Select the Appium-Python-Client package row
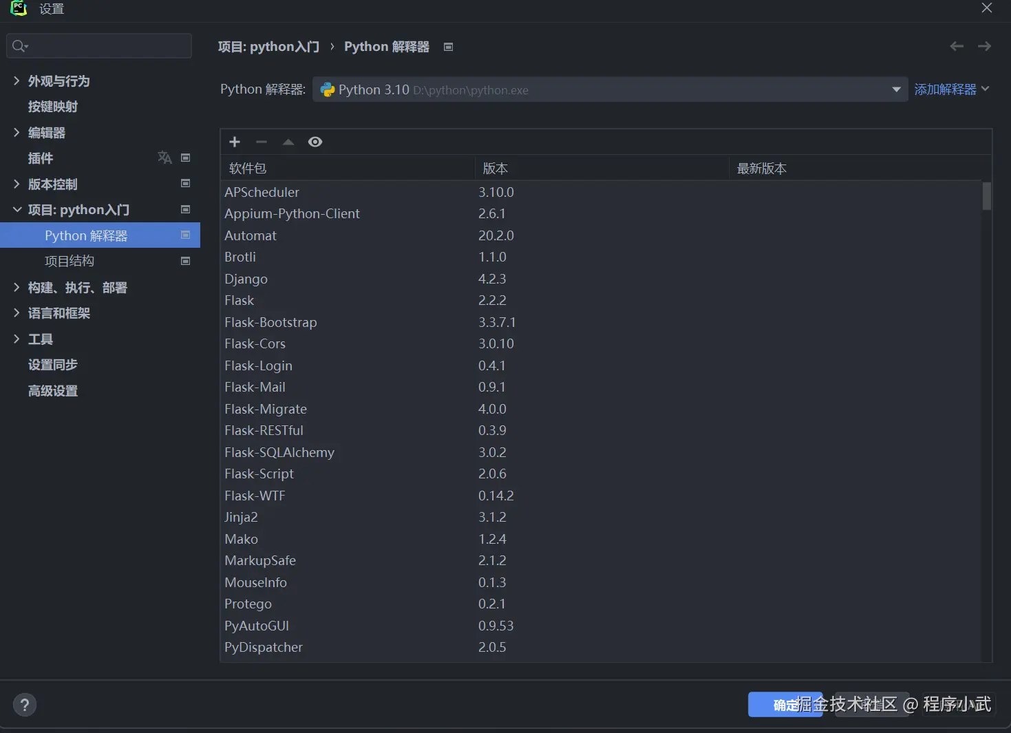This screenshot has width=1011, height=733. click(x=601, y=213)
